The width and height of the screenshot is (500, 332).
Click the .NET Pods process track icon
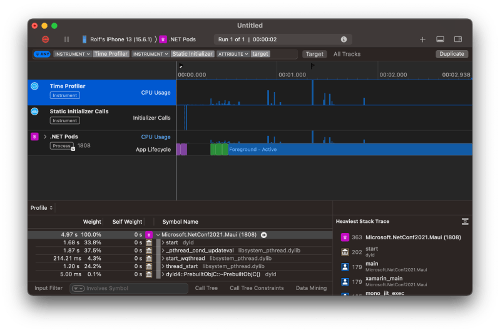click(35, 137)
